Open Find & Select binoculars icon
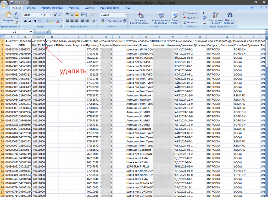 (x=229, y=15)
